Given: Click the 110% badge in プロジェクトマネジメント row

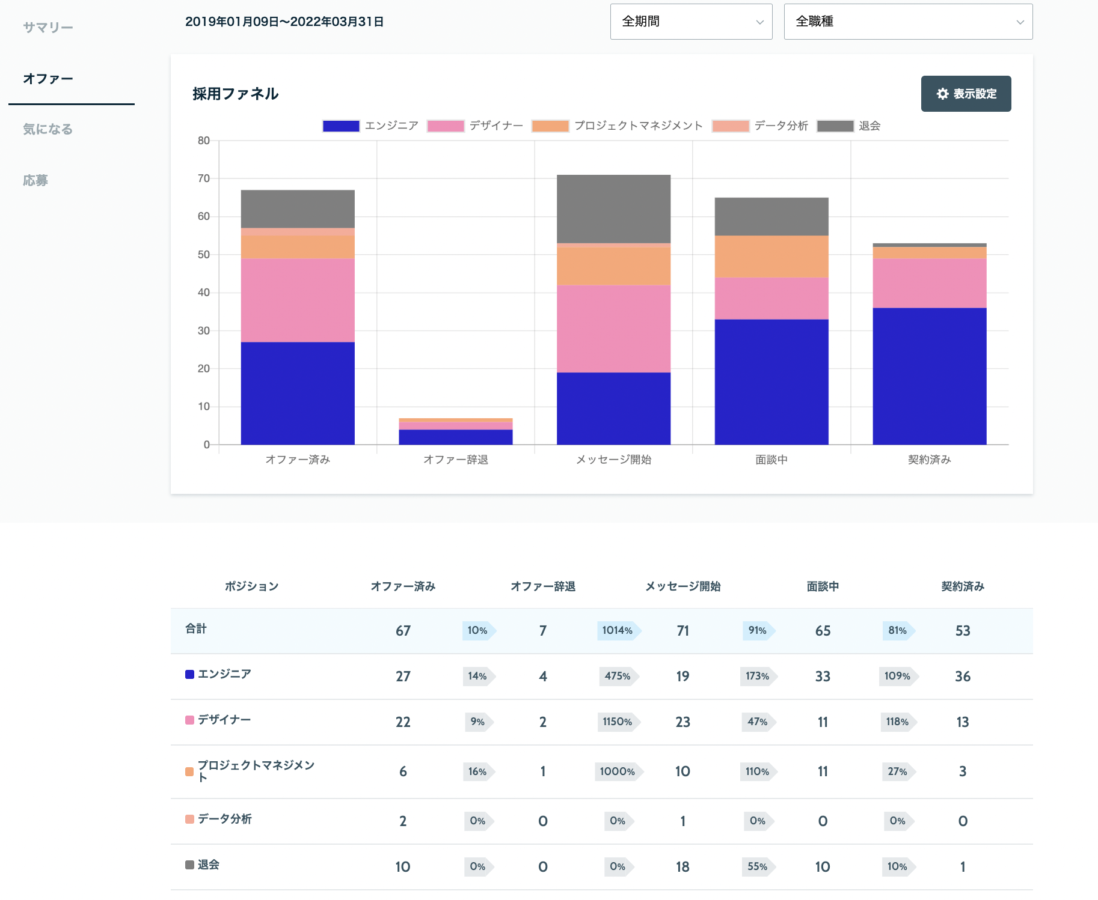Looking at the screenshot, I should [759, 771].
